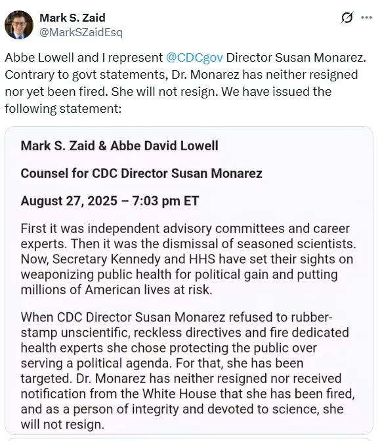
Task: Click the 'August 27, 2025 – 7:03 pm ET' date line
Action: pyautogui.click(x=110, y=201)
